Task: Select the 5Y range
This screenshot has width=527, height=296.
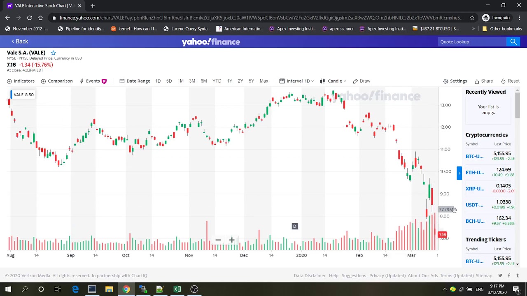Action: [251, 81]
